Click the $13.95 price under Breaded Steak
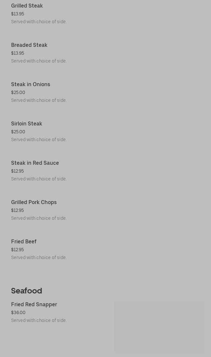The image size is (211, 357). [18, 53]
